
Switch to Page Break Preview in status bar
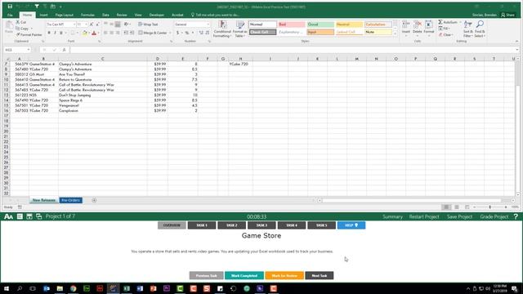coord(467,207)
